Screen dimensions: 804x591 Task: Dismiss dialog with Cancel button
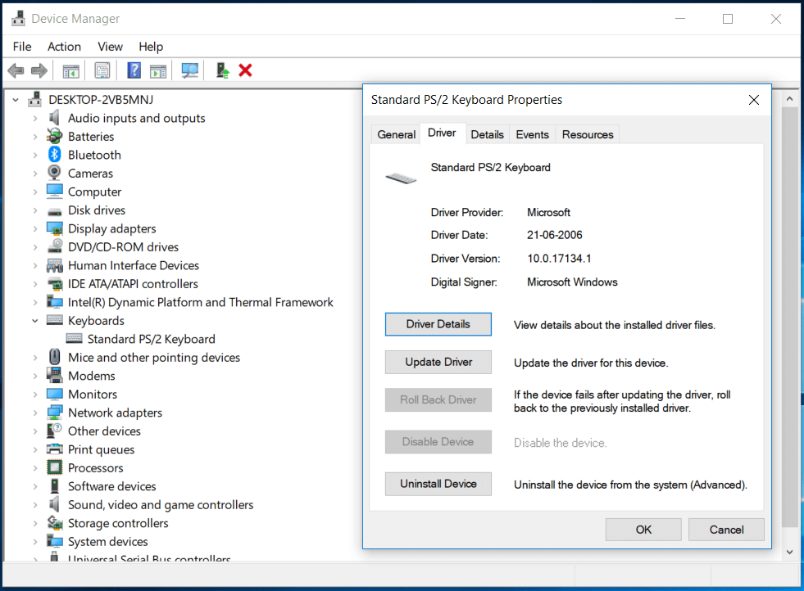point(726,530)
